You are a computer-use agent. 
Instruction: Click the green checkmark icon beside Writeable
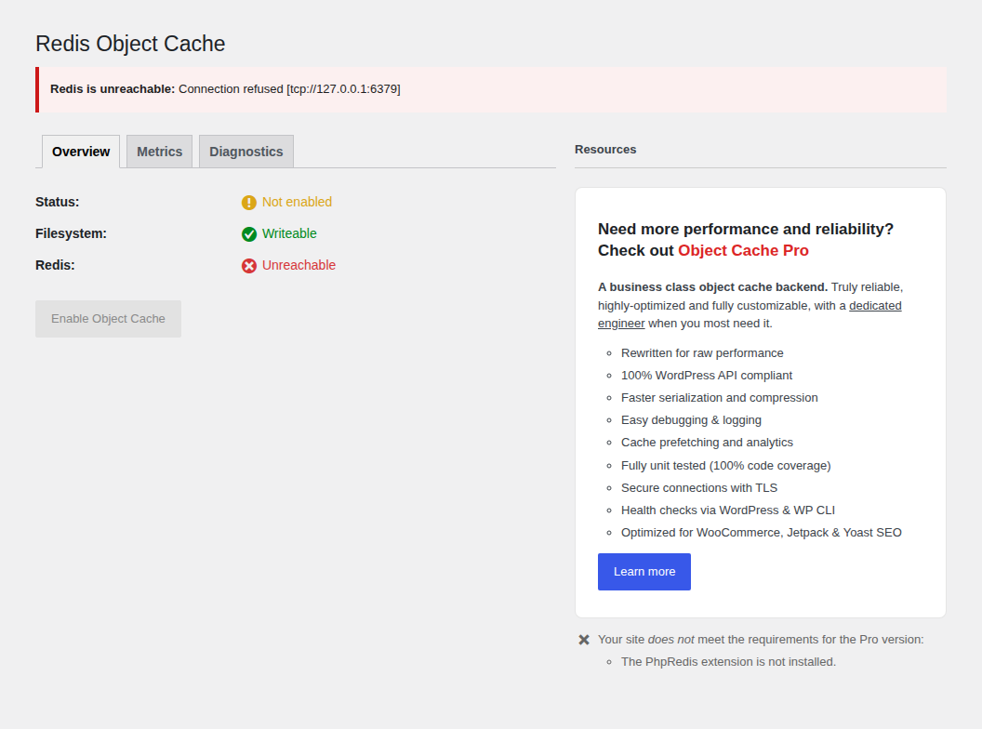(248, 234)
